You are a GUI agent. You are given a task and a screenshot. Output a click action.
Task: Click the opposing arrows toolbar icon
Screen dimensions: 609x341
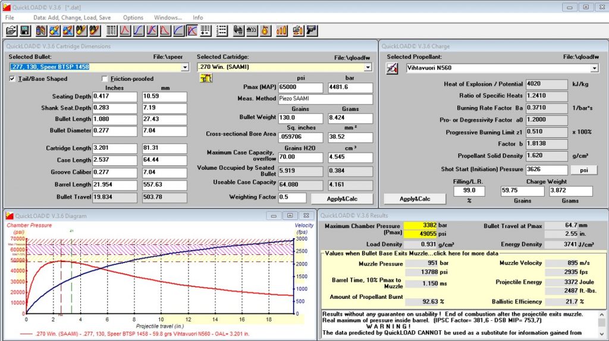tap(238, 31)
